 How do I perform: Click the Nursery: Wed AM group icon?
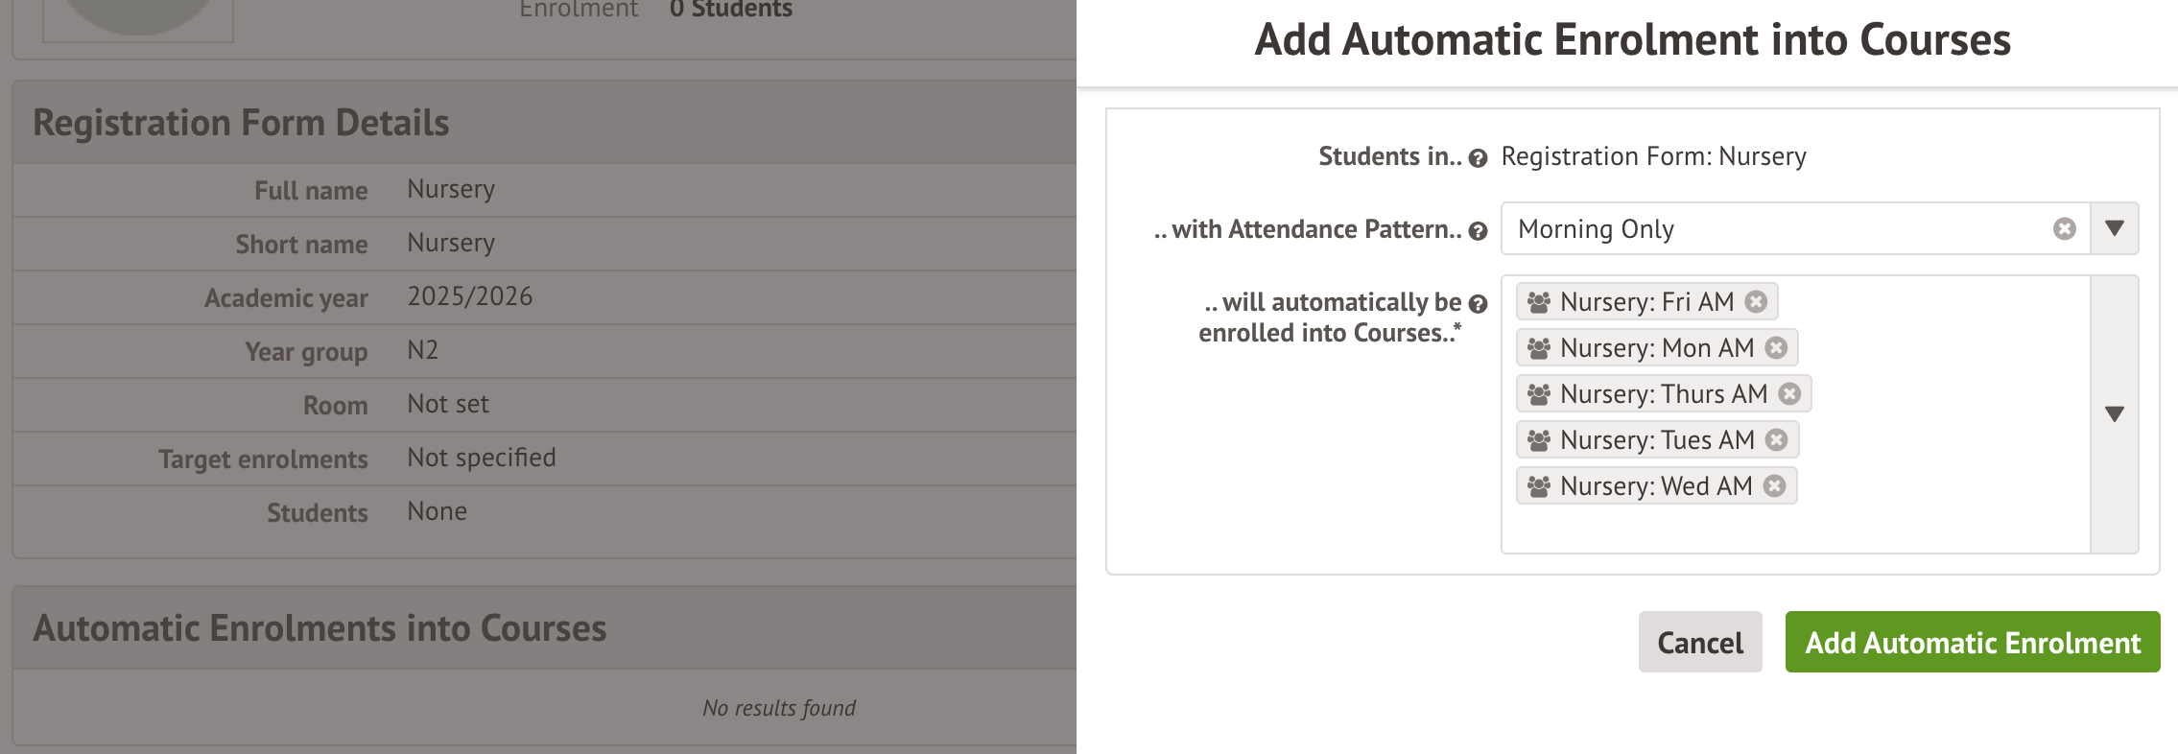(1539, 486)
